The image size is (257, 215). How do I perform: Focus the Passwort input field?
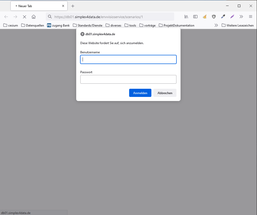pyautogui.click(x=128, y=79)
